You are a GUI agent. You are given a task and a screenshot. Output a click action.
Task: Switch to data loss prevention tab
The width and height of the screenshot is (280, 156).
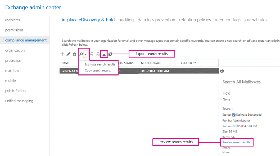(156, 20)
